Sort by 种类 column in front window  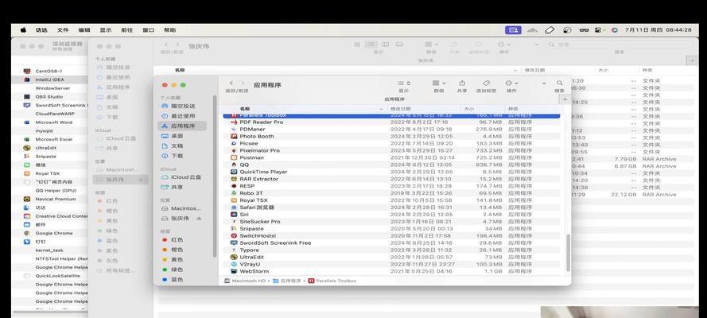(534, 109)
